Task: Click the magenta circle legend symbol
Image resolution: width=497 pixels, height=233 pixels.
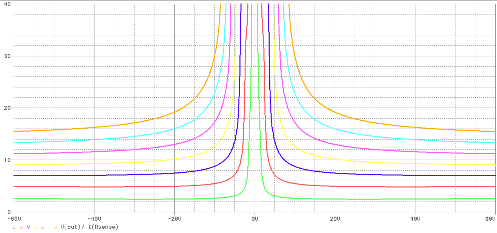Action: tap(42, 227)
